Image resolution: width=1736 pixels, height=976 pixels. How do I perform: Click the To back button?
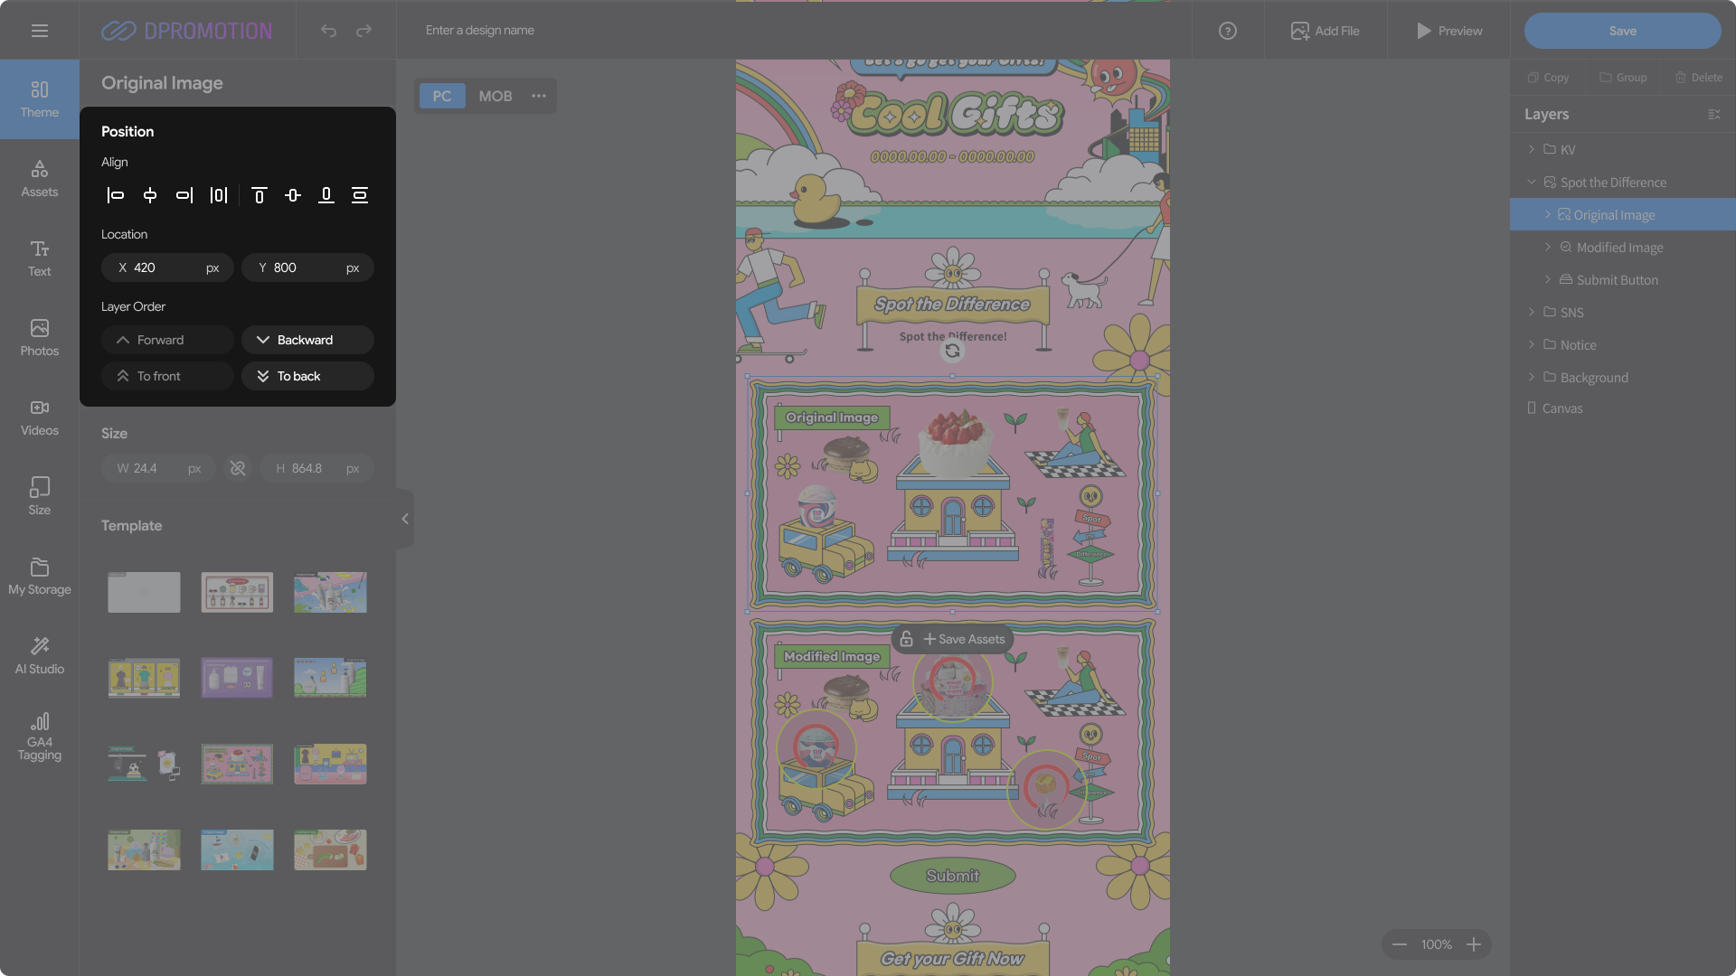(307, 376)
